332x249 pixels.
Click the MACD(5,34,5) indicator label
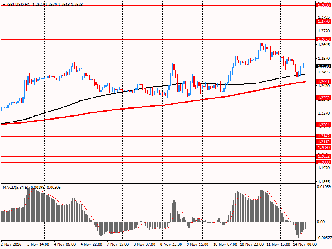[15, 188]
